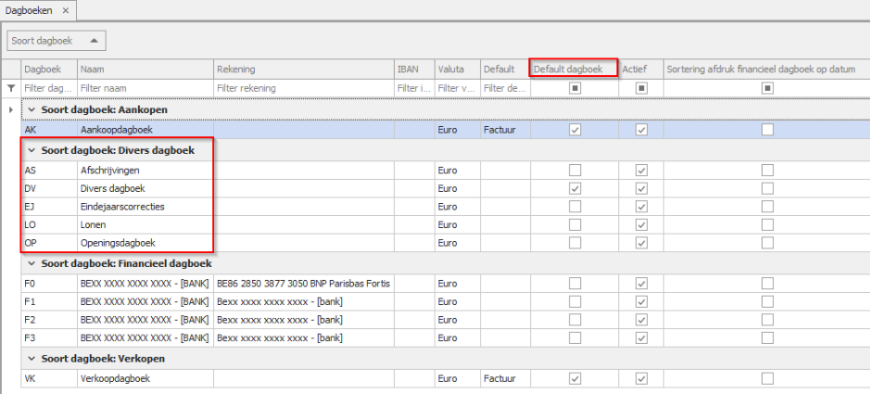Sort by the Default column header
The height and width of the screenshot is (395, 870).
(505, 69)
